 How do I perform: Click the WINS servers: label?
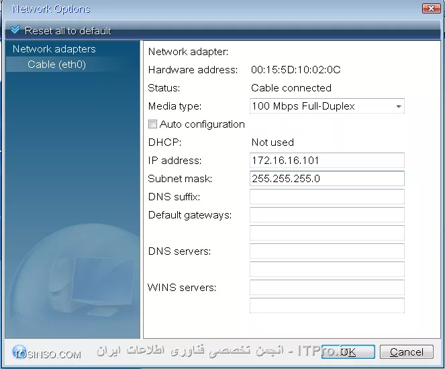(182, 288)
